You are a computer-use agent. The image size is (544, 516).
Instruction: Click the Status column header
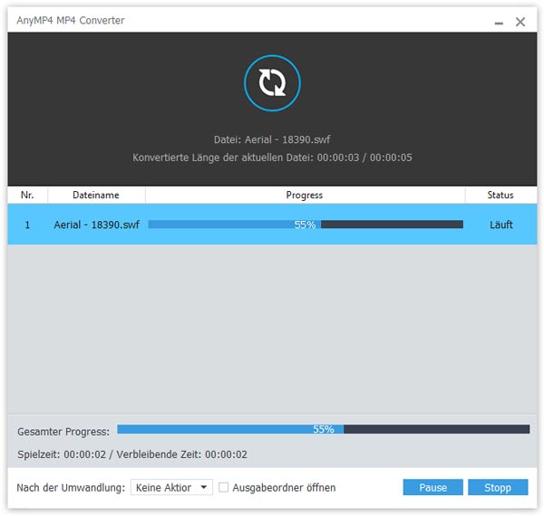[500, 195]
